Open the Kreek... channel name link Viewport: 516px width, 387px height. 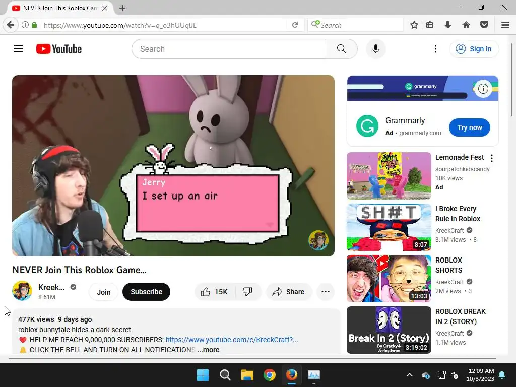pos(51,287)
